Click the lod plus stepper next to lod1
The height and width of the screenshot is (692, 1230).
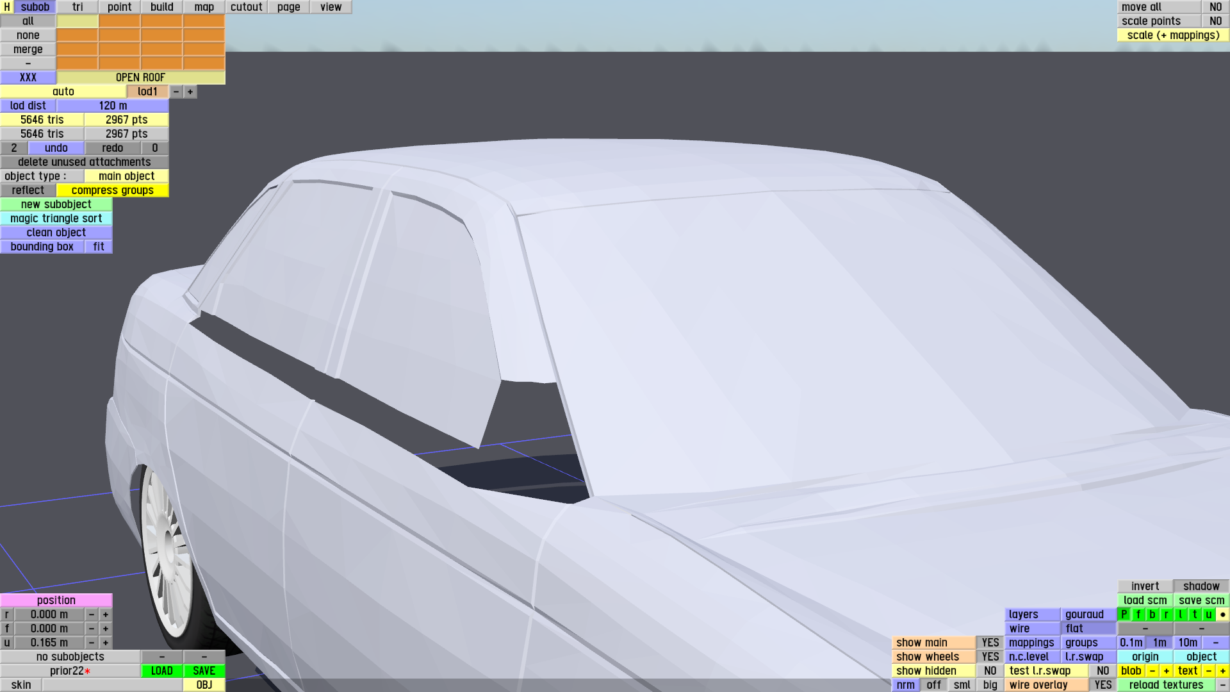click(190, 92)
